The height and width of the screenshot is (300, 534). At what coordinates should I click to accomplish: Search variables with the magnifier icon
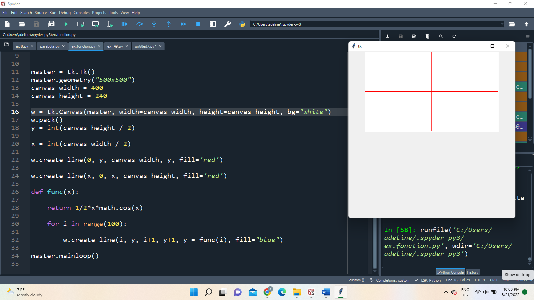(441, 36)
